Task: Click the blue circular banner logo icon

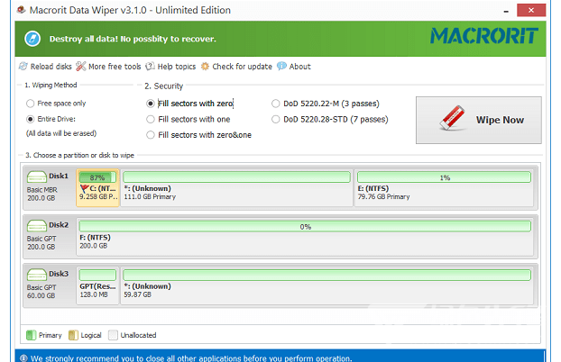Action: pyautogui.click(x=32, y=39)
